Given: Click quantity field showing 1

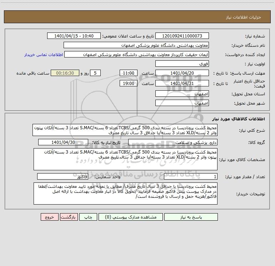Looking at the screenshot, I should (x=191, y=176).
